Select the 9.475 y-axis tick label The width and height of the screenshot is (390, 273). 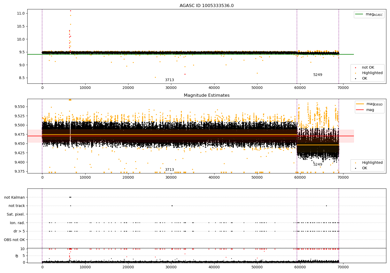(19, 134)
